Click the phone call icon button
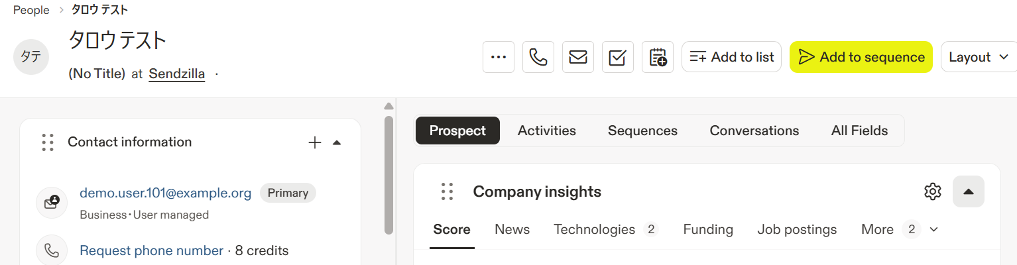 (538, 57)
